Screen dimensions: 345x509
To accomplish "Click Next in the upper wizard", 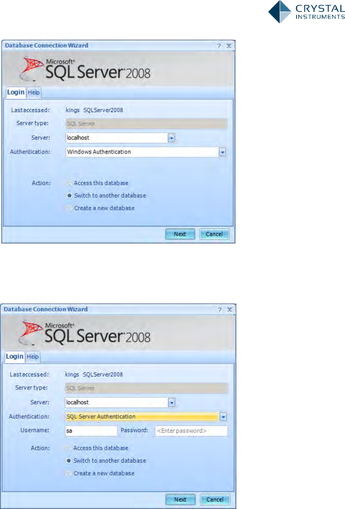I will click(180, 234).
